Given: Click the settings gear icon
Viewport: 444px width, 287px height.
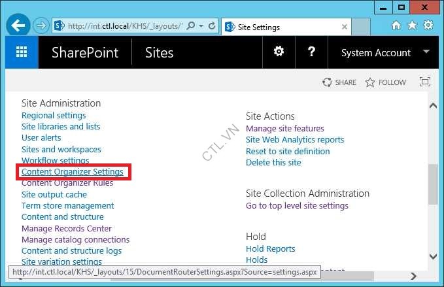Looking at the screenshot, I should coord(279,52).
